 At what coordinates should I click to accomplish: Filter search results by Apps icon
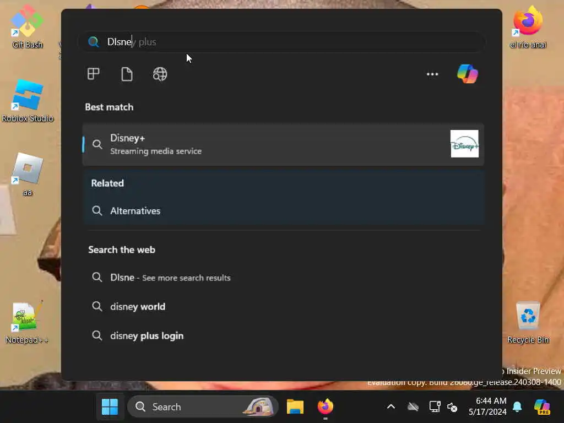[x=94, y=74]
